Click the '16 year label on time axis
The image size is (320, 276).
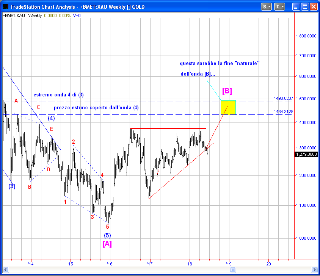[x=110, y=264]
